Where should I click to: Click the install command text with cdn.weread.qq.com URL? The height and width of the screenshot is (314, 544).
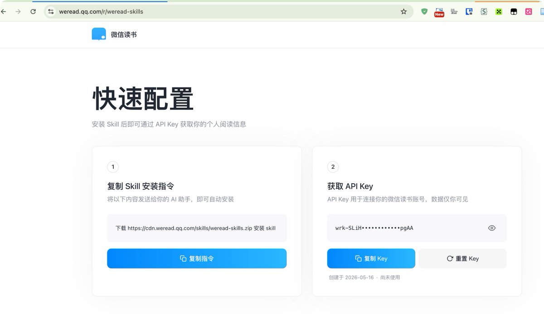(195, 228)
